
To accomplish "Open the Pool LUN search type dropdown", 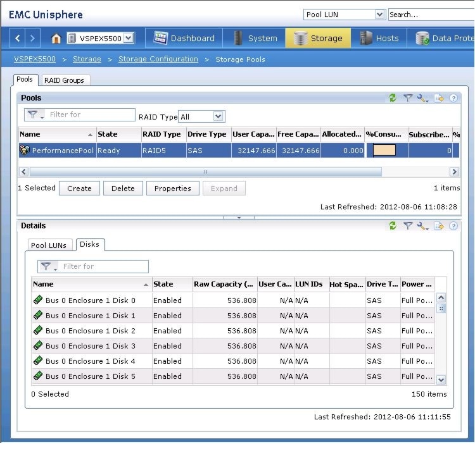I will [379, 15].
